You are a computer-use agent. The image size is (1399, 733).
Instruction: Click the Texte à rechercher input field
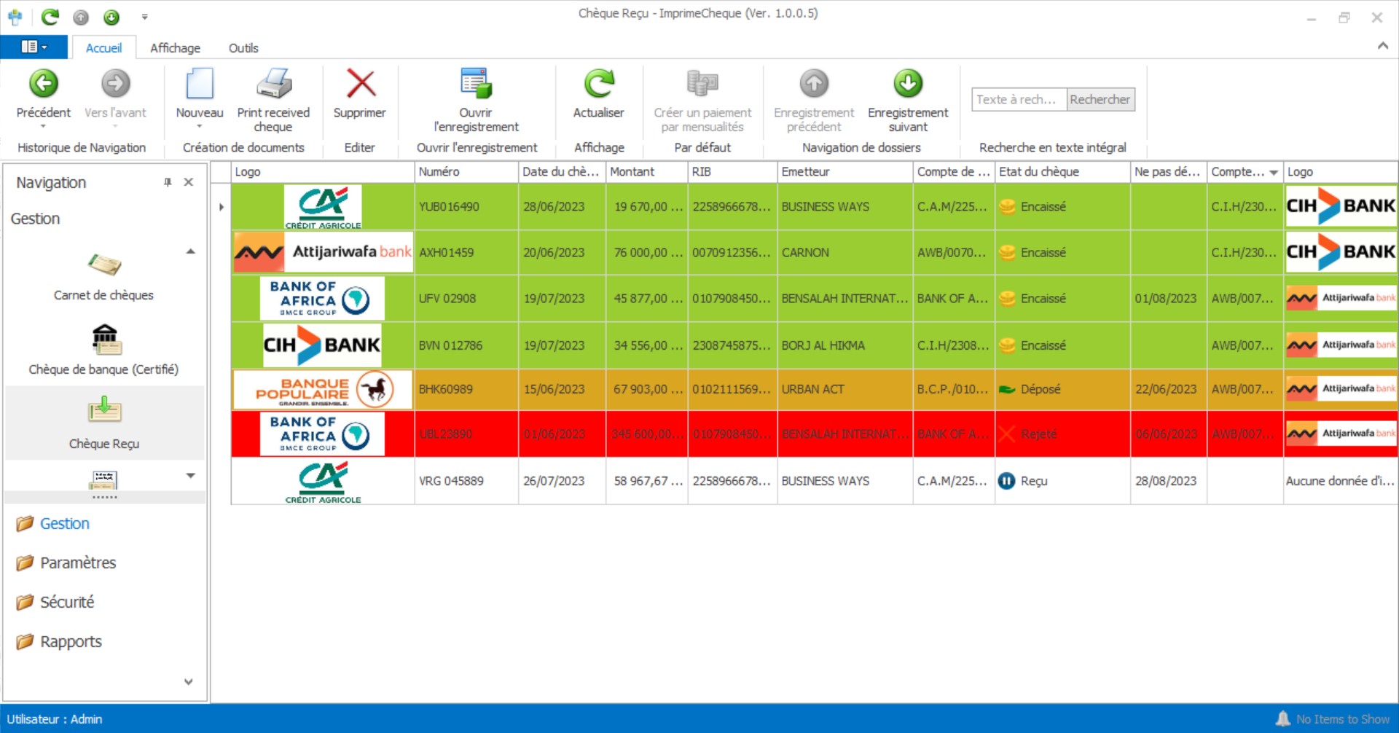click(1019, 100)
